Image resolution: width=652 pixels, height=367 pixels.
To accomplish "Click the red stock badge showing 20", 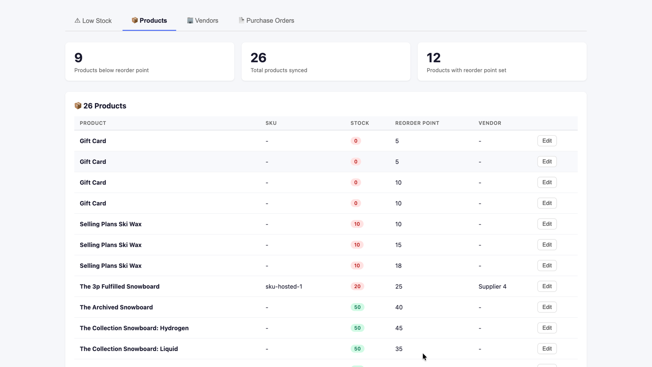I will (357, 286).
